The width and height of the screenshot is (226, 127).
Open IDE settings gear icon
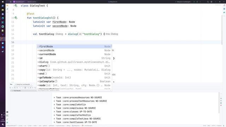click(212, 2)
